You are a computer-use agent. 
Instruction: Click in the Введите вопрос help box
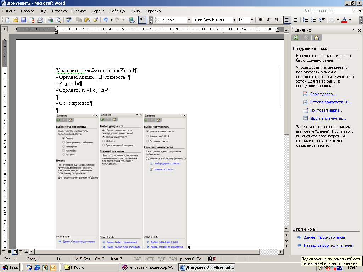[x=327, y=11]
